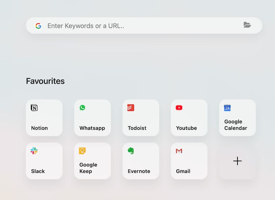Click the red Youtube play logo
275x200 pixels.
click(x=179, y=108)
